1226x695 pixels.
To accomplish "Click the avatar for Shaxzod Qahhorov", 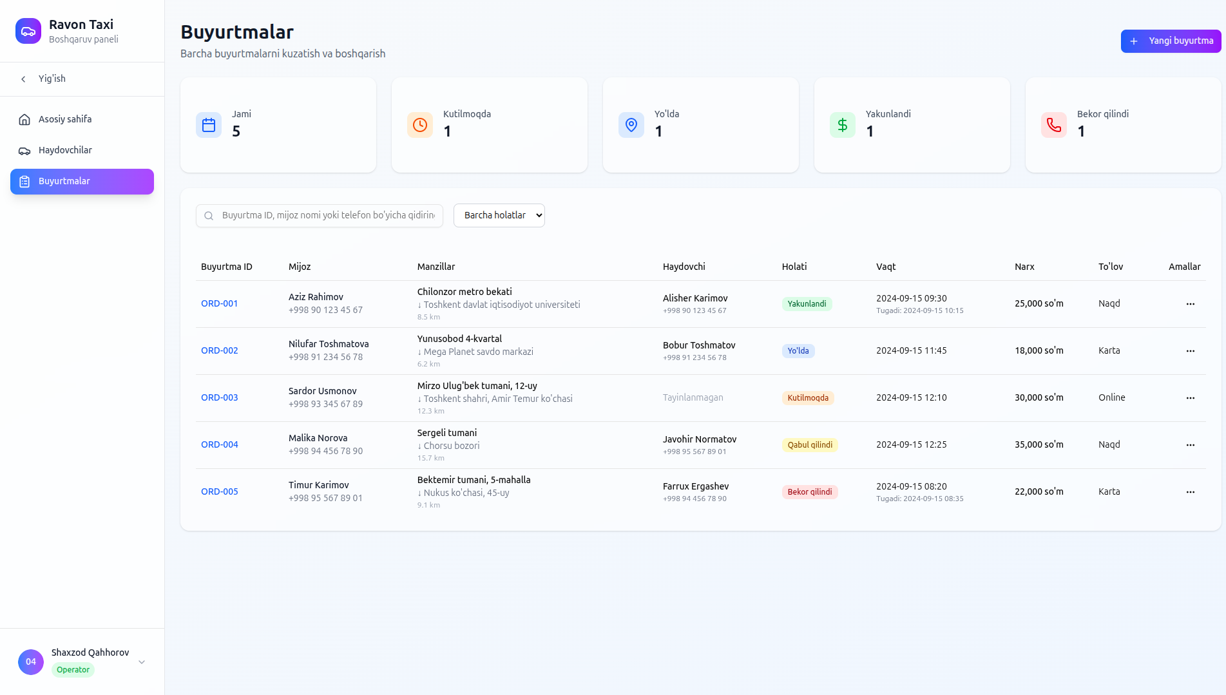I will [30, 662].
